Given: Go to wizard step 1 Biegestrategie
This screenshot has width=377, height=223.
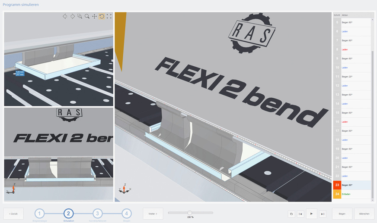Looking at the screenshot, I should click(40, 214).
